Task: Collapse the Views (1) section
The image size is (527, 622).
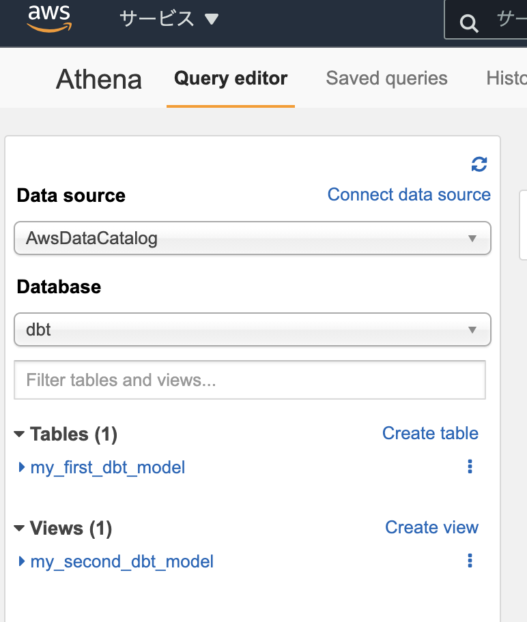Action: [19, 528]
